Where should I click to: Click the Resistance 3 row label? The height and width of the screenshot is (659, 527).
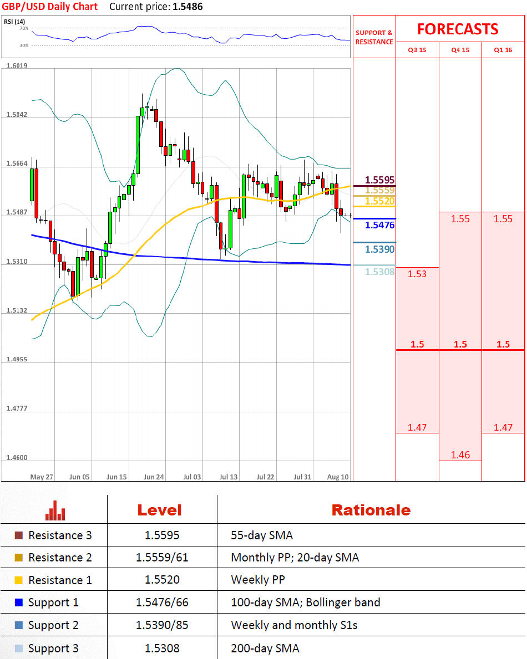[x=60, y=535]
